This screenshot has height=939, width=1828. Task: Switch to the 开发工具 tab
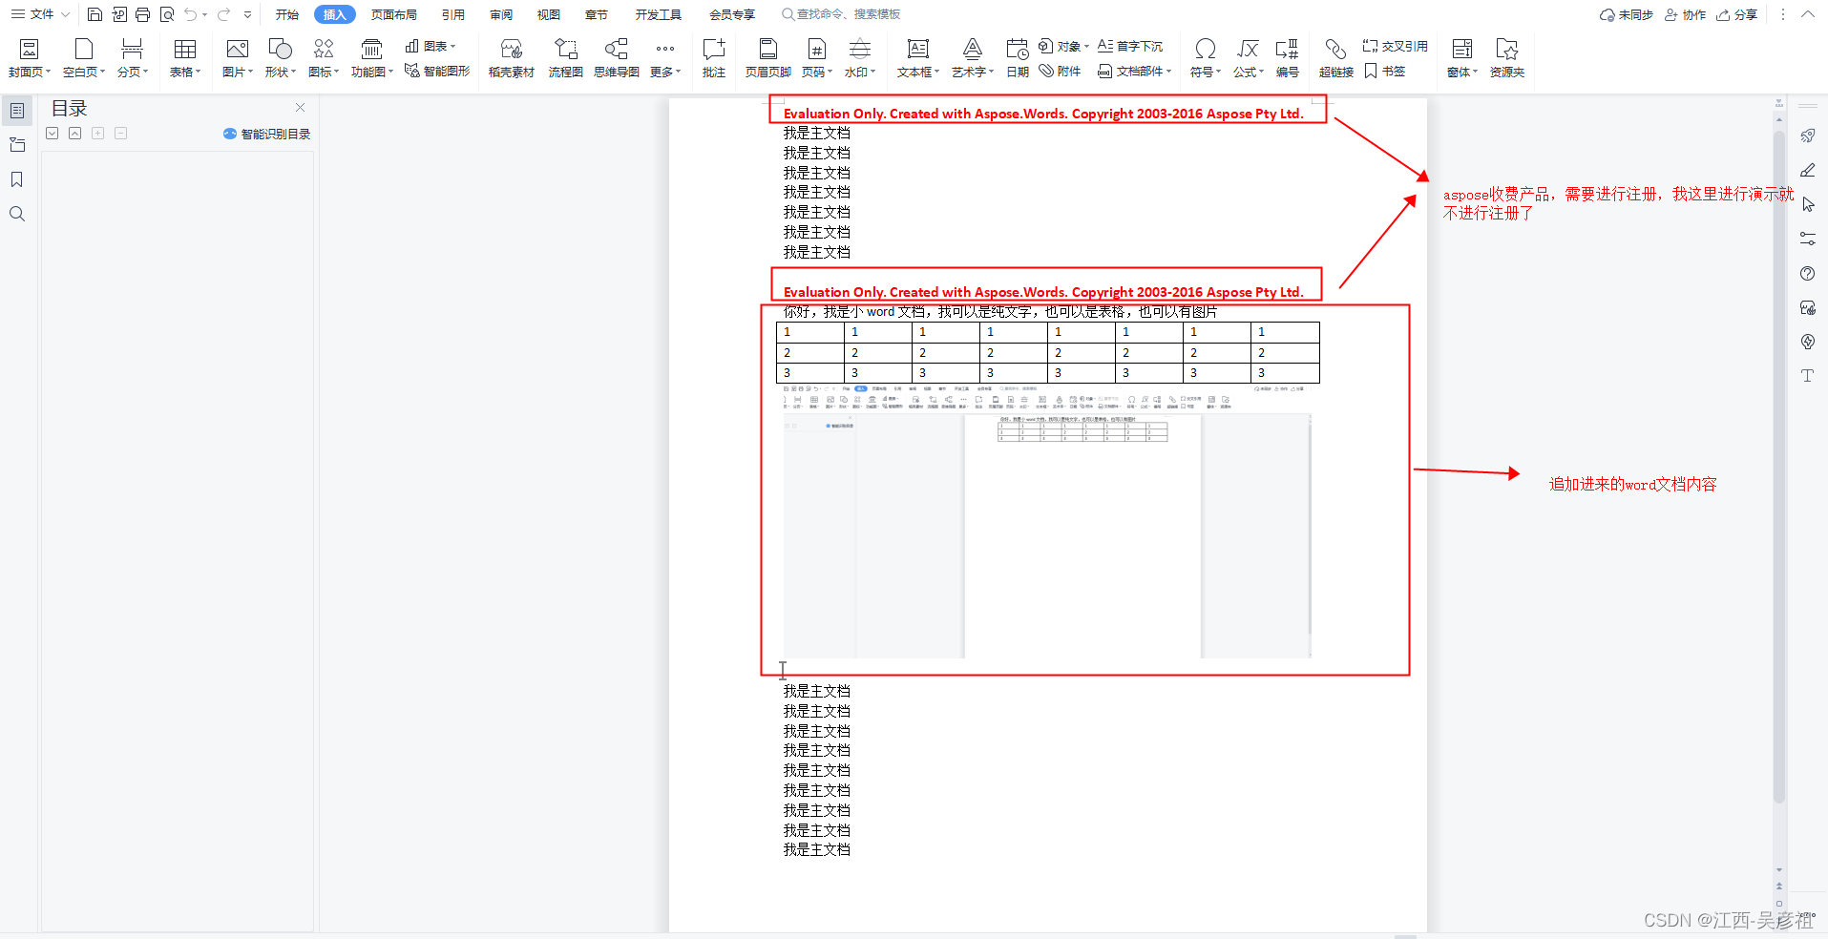pos(659,14)
